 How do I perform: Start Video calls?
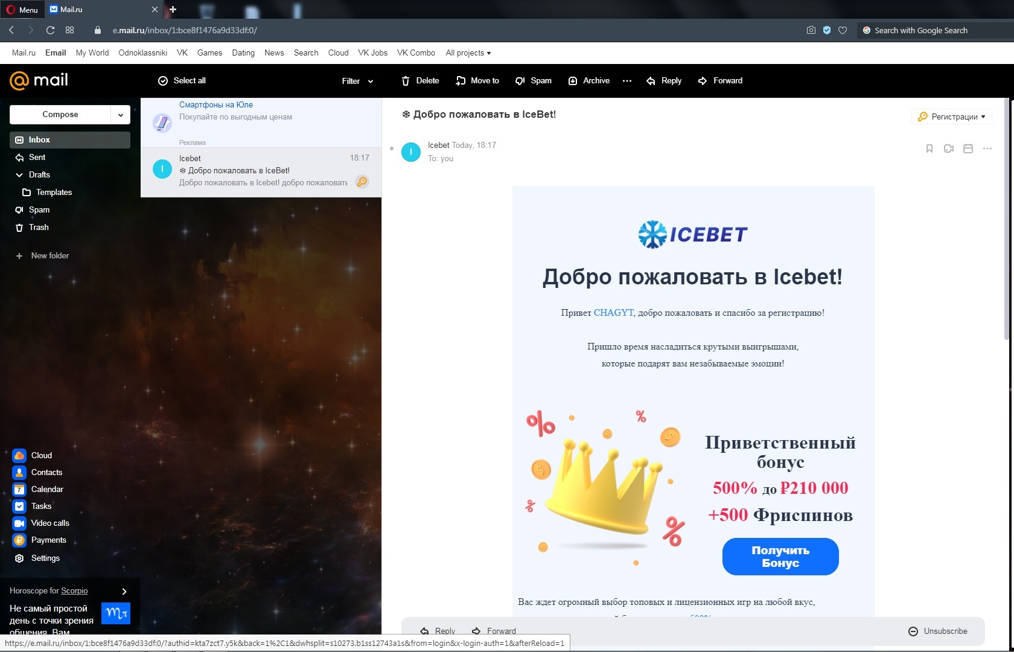tap(41, 523)
